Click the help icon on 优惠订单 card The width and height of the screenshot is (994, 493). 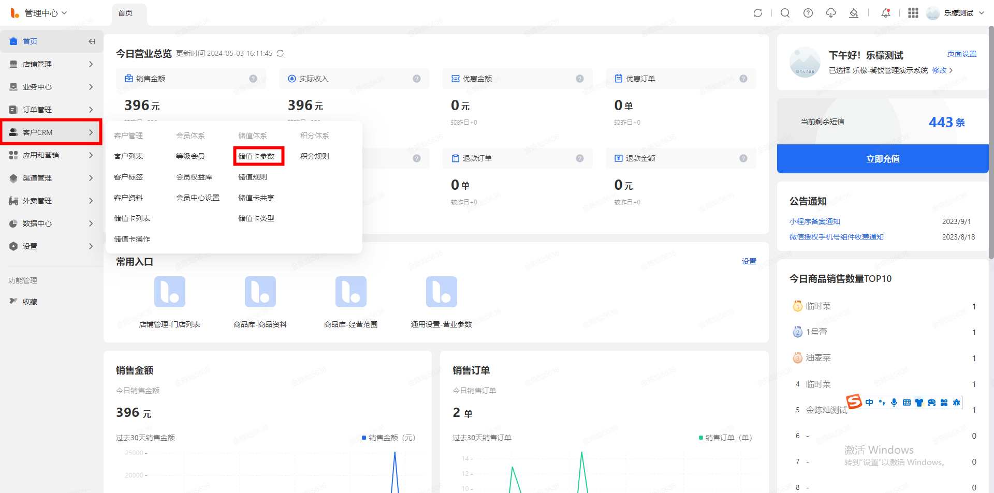pos(743,79)
